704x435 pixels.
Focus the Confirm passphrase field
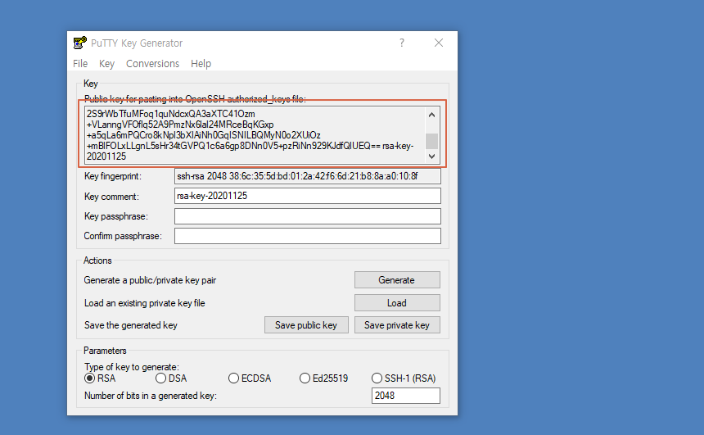pos(308,236)
